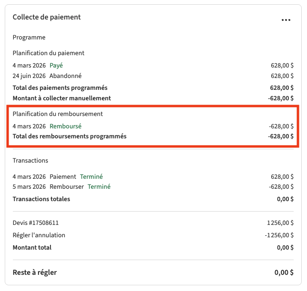
Task: Click "Terminé" beside the Rembourser transaction
Action: [99, 187]
